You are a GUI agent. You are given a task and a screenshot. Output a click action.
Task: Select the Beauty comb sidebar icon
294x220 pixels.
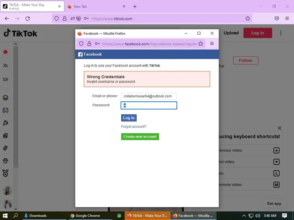[x=5, y=148]
